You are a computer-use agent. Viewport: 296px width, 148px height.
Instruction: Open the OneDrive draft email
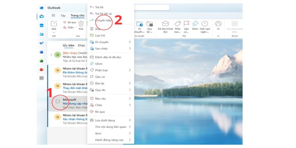(x=68, y=57)
